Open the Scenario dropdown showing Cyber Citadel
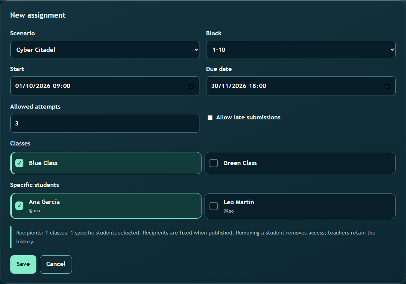The height and width of the screenshot is (284, 406). point(105,50)
